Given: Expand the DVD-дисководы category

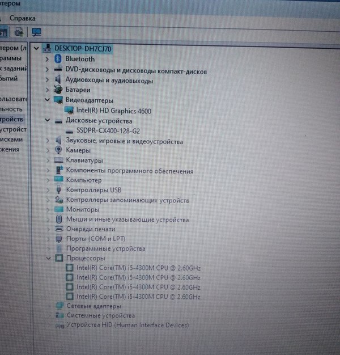Looking at the screenshot, I should pos(46,70).
